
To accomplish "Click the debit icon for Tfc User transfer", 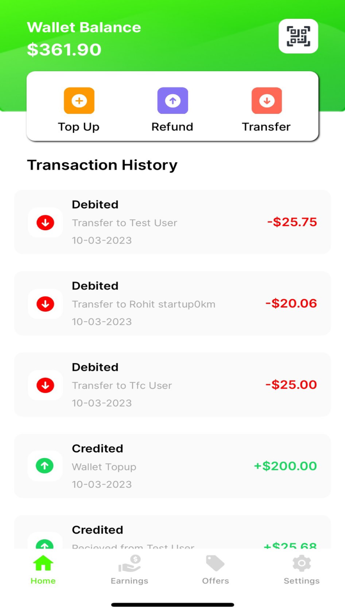I will tap(45, 385).
